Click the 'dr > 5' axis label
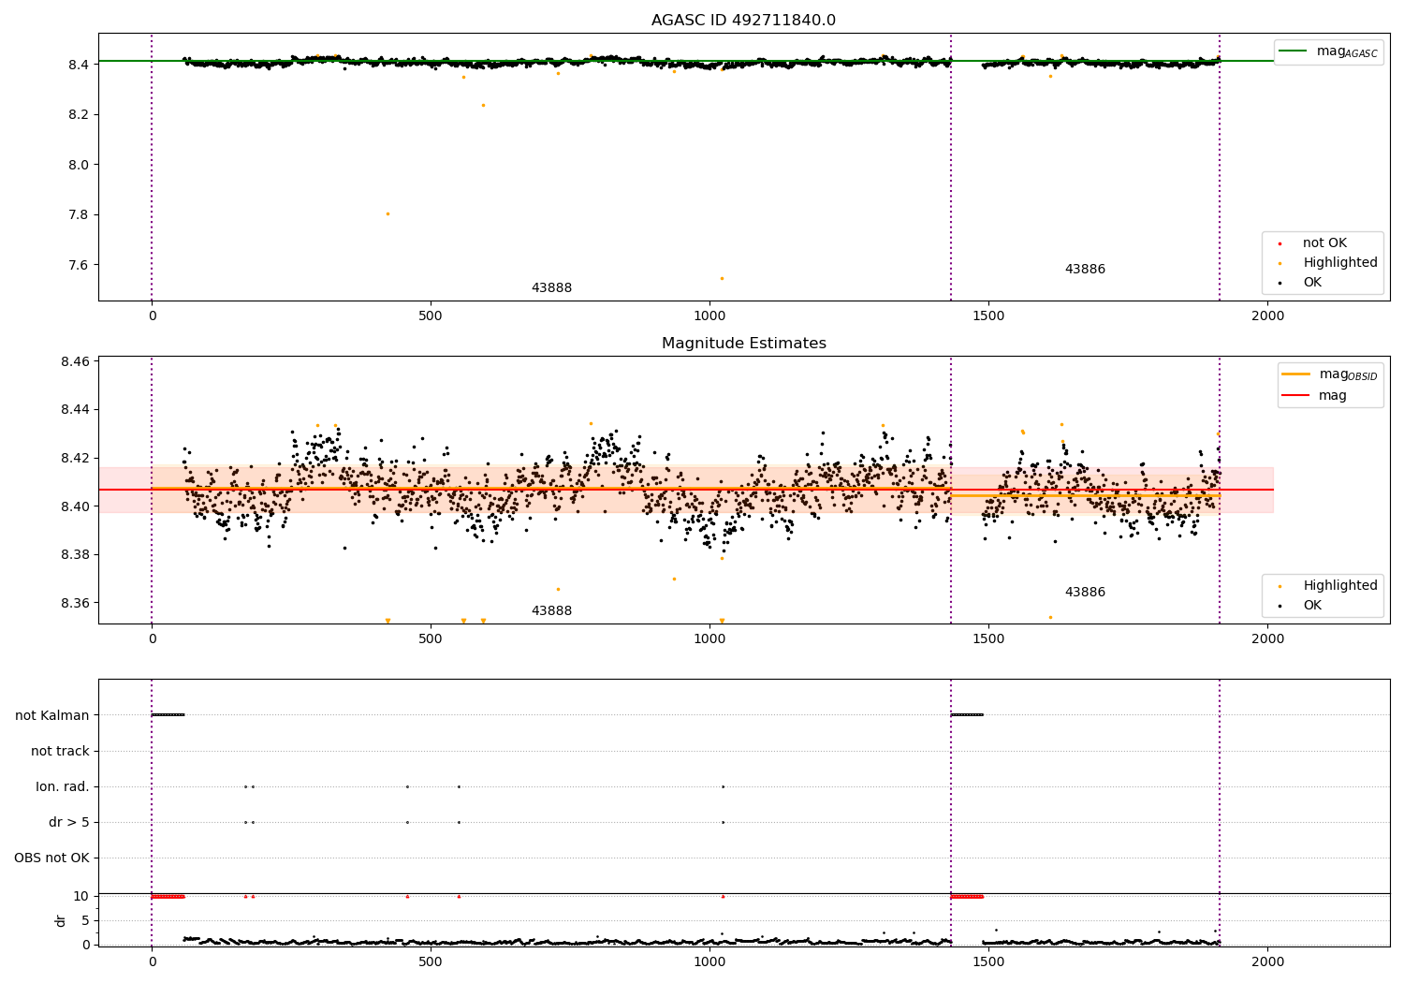 tap(69, 822)
